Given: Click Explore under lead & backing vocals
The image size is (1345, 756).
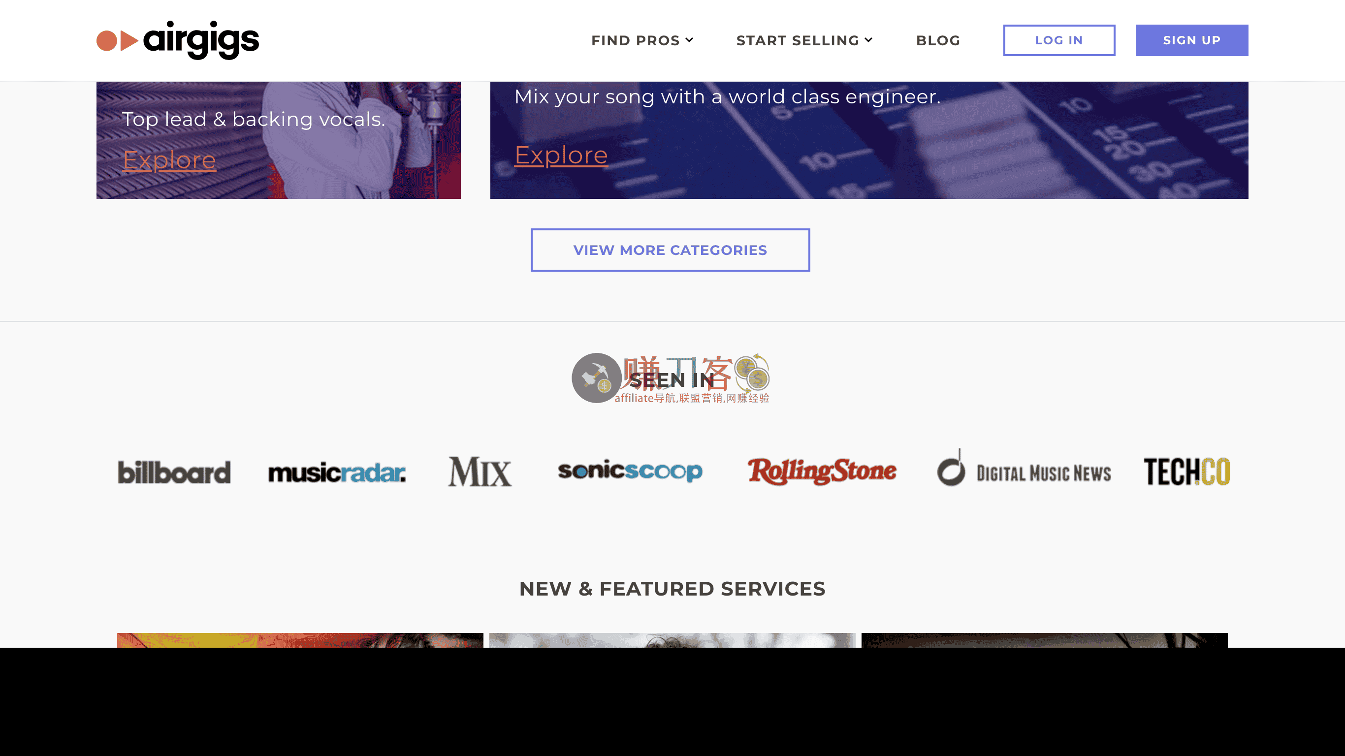Looking at the screenshot, I should 169,160.
